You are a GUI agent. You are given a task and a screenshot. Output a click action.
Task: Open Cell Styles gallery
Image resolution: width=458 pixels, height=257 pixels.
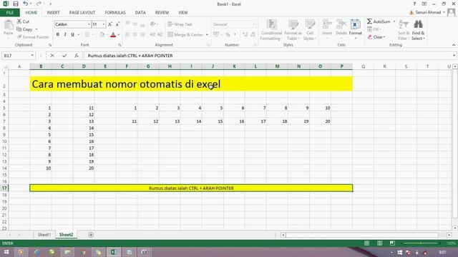[x=310, y=30]
